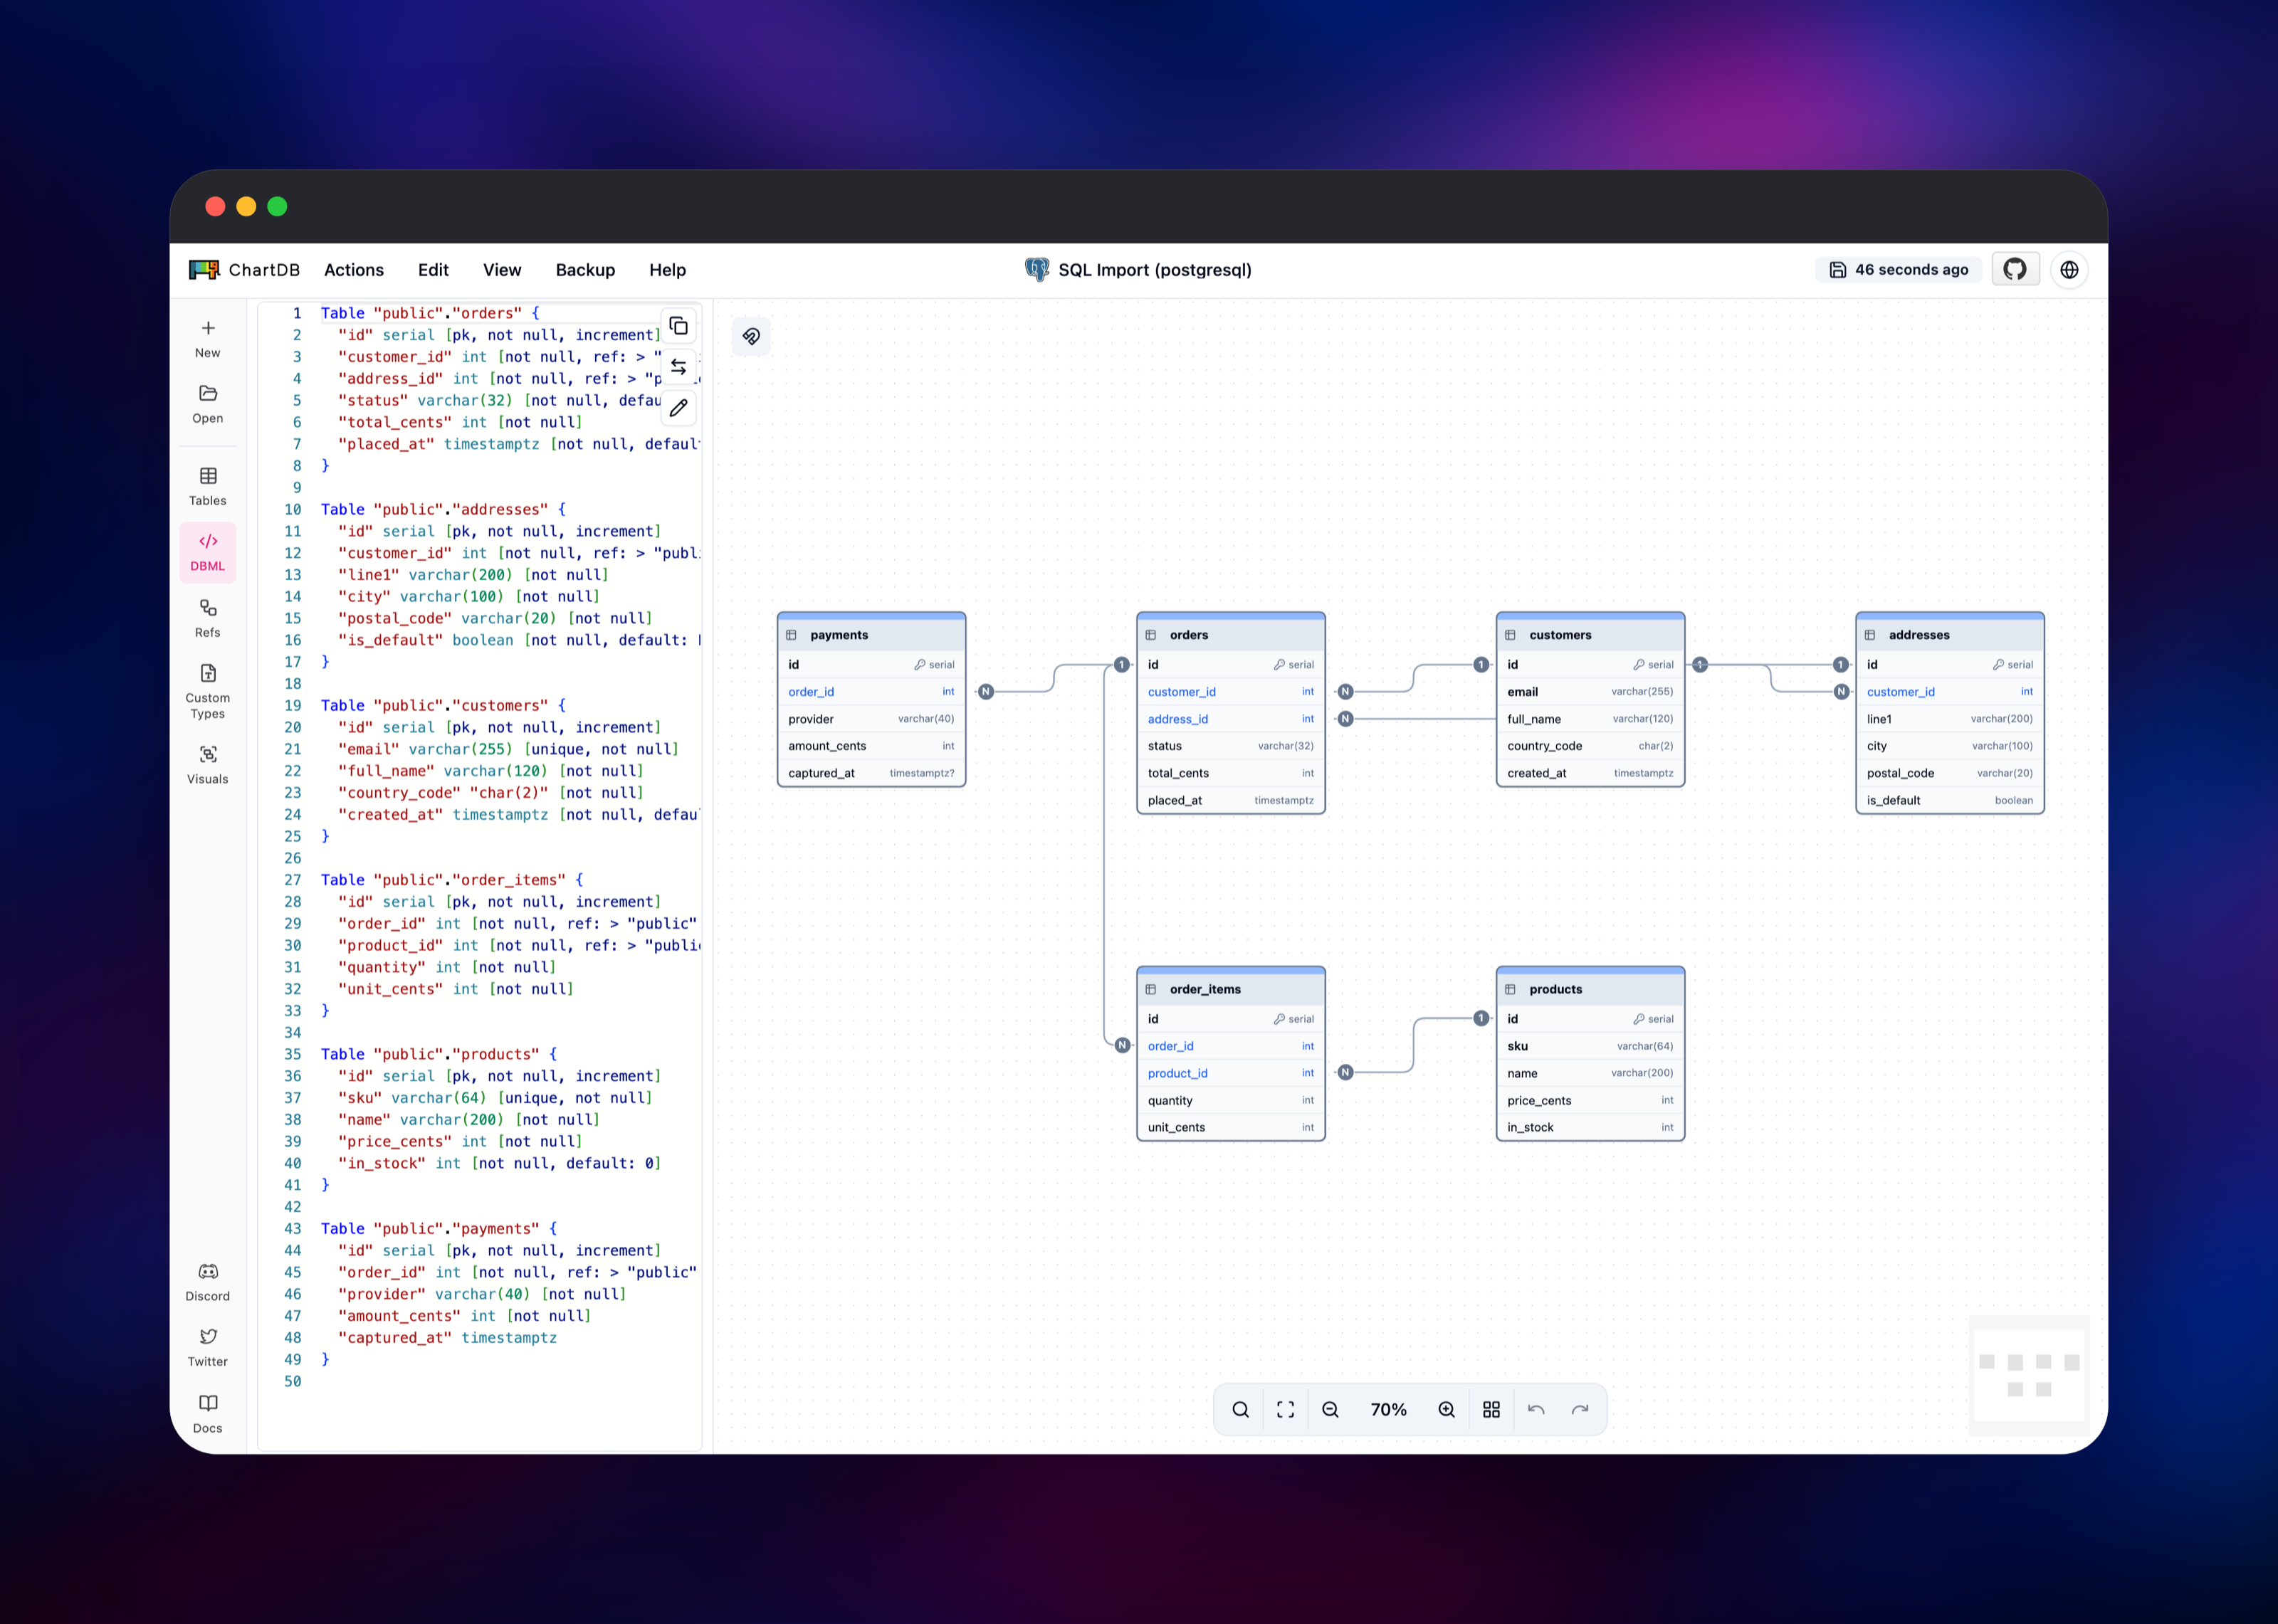Click the macOS green fullscreen window button
Viewport: 2278px width, 1624px height.
click(277, 206)
